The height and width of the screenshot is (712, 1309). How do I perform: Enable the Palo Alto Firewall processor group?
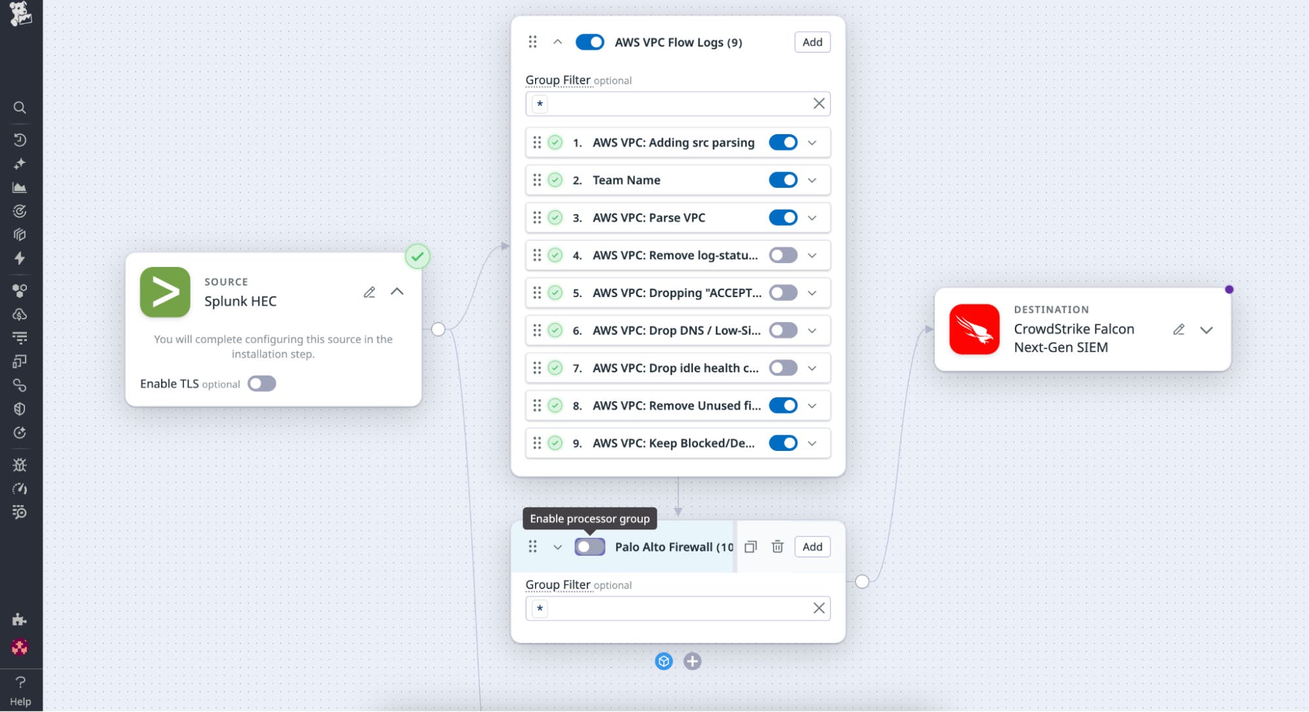coord(589,546)
